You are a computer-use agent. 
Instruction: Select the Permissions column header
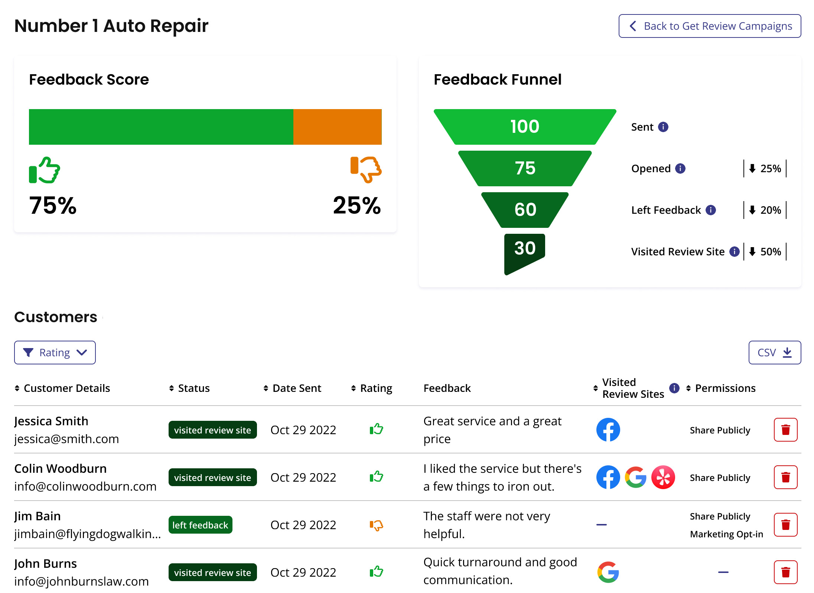(725, 388)
